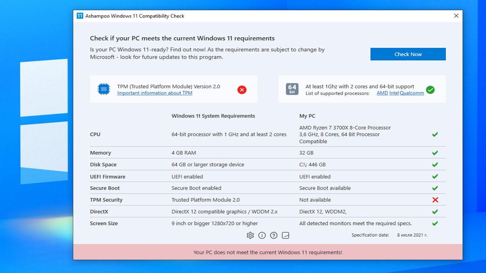Click the Screen Size row green checkmark
The image size is (486, 273).
pyautogui.click(x=435, y=223)
